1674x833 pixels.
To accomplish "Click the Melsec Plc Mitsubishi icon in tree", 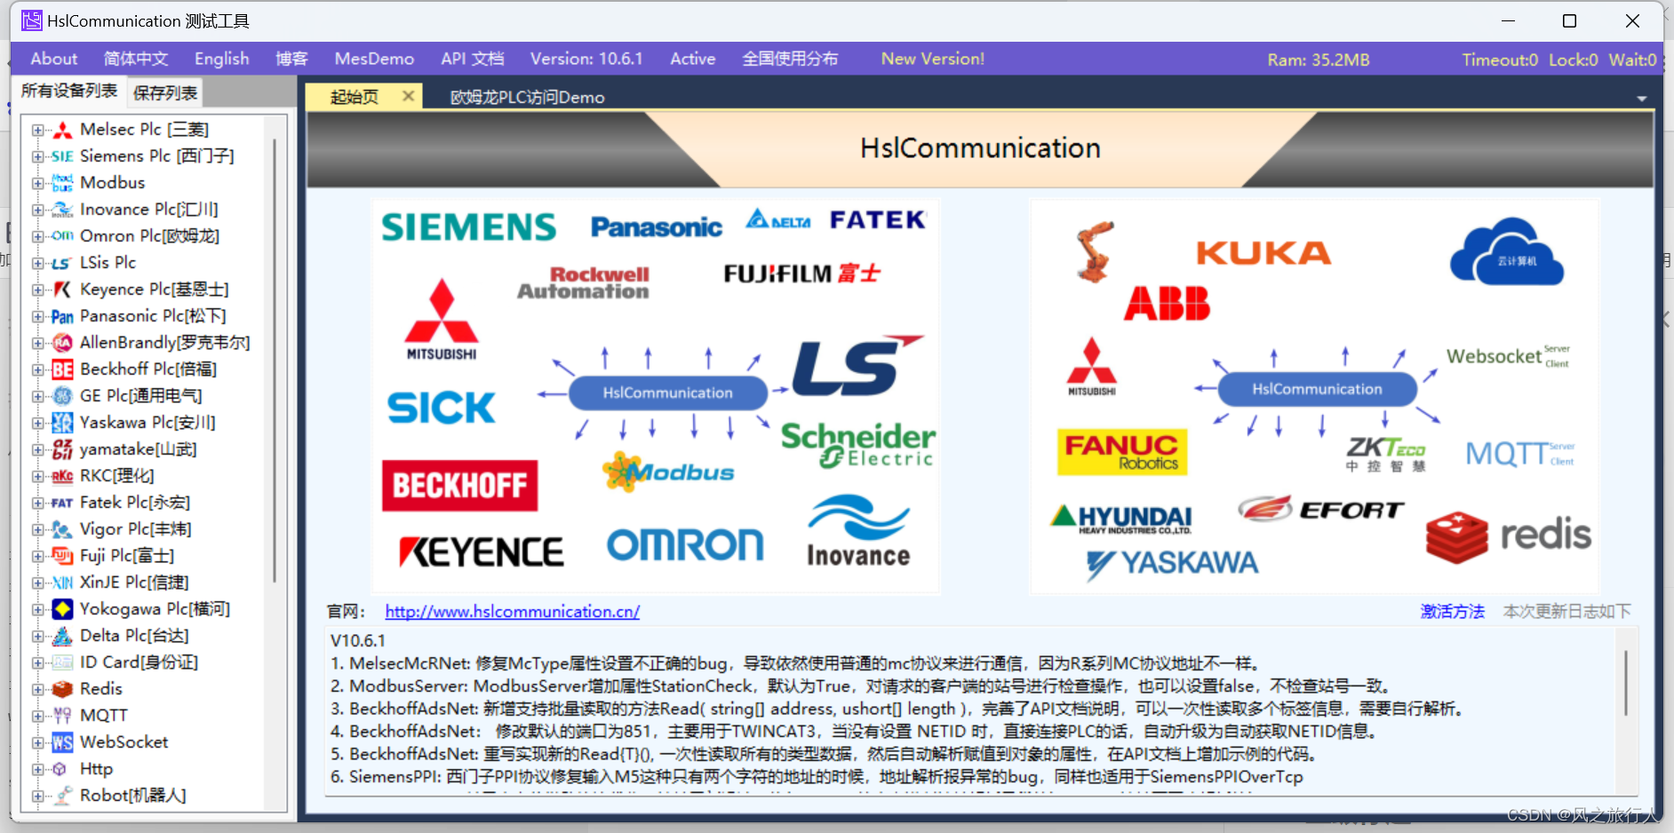I will coord(62,130).
